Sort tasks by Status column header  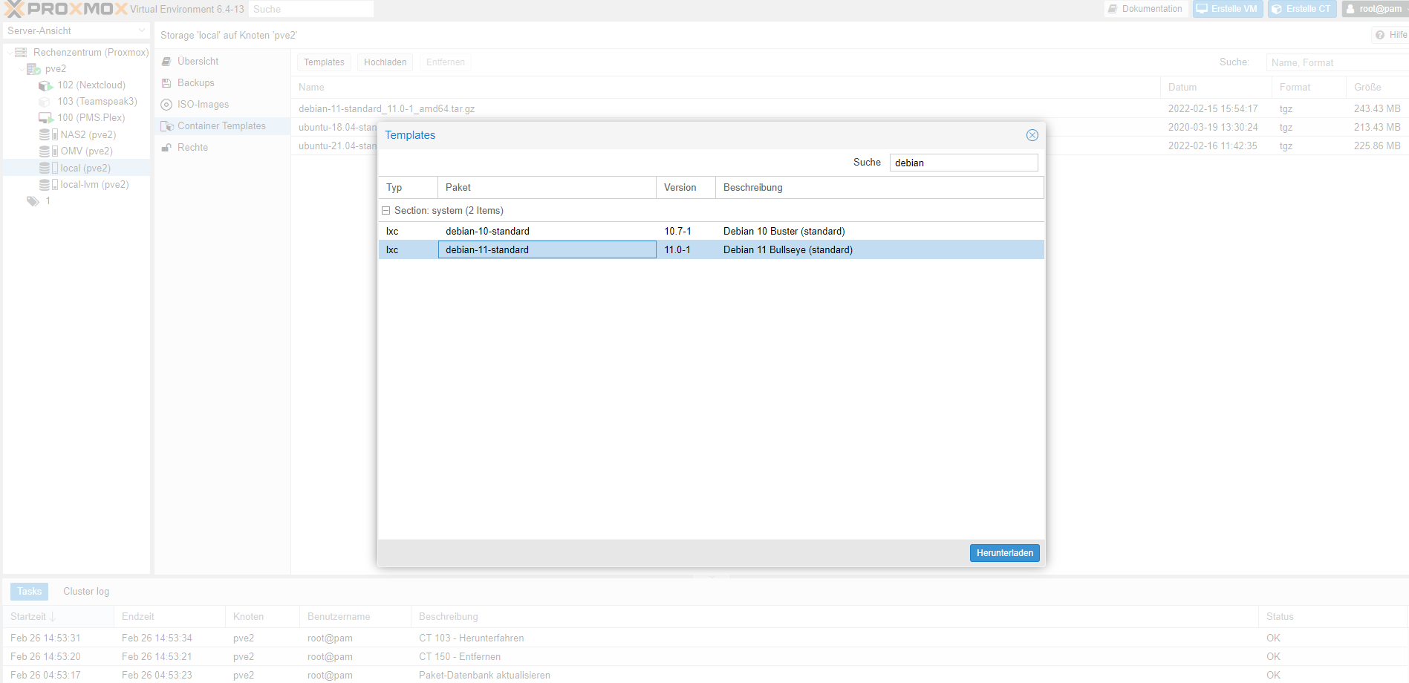tap(1332, 616)
